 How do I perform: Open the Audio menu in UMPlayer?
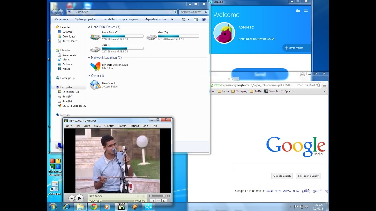[x=97, y=126]
